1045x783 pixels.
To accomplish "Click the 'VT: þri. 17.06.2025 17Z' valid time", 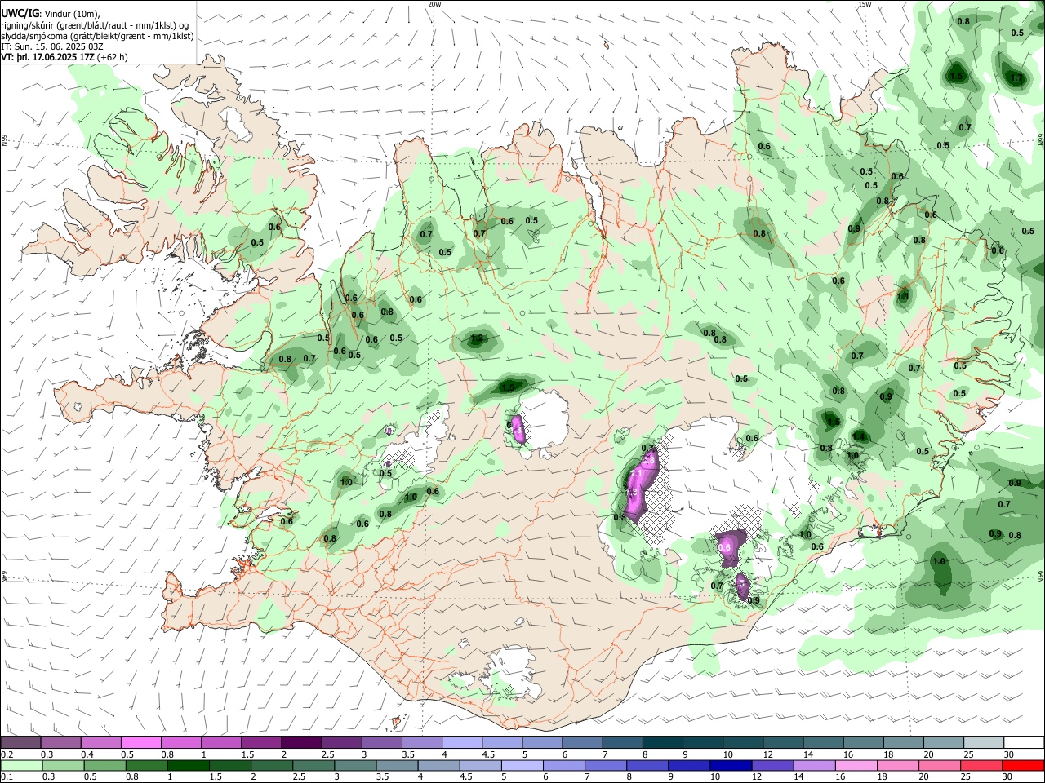I will 47,57.
